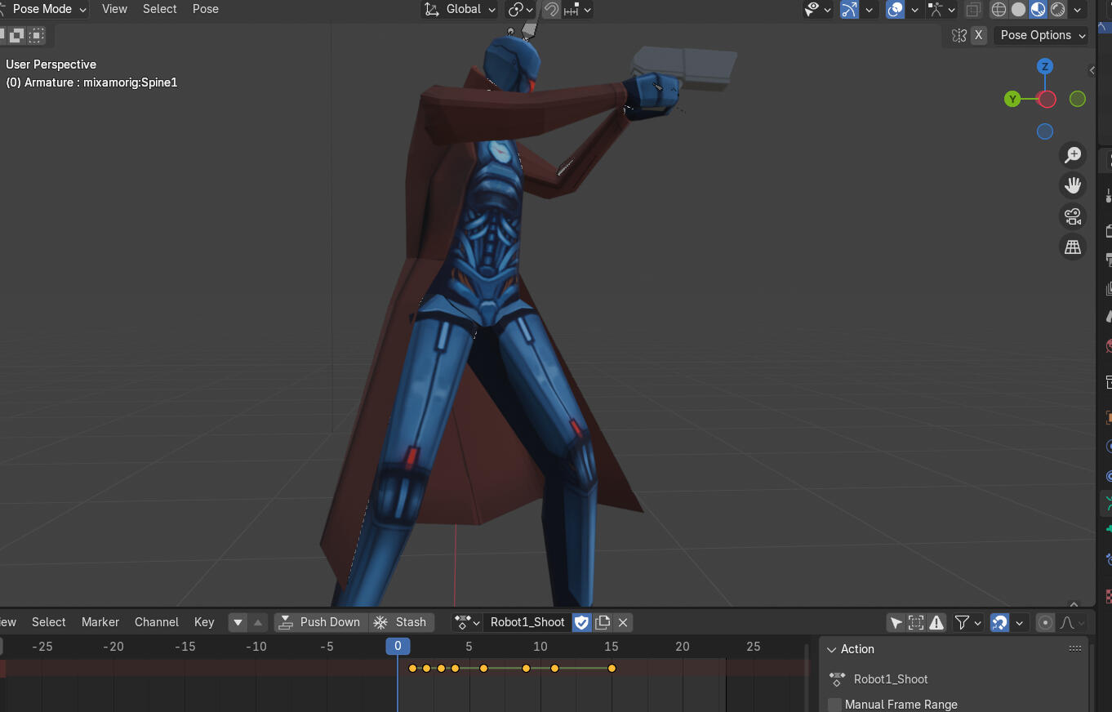1112x712 pixels.
Task: Duplicate the Robot1_Shoot action with copy icon
Action: click(x=603, y=622)
